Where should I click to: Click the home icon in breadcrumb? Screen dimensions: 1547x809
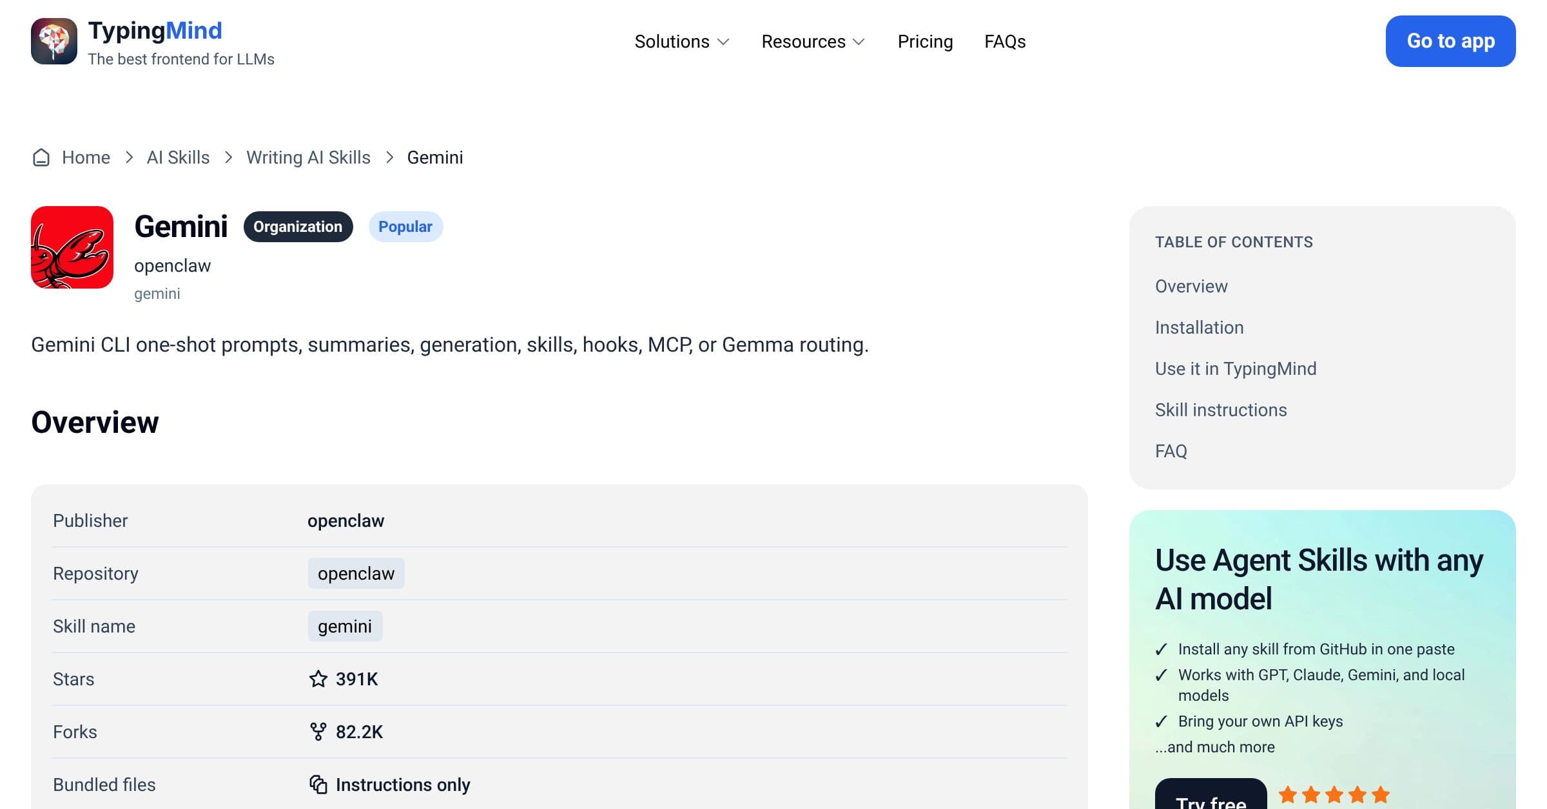[41, 157]
